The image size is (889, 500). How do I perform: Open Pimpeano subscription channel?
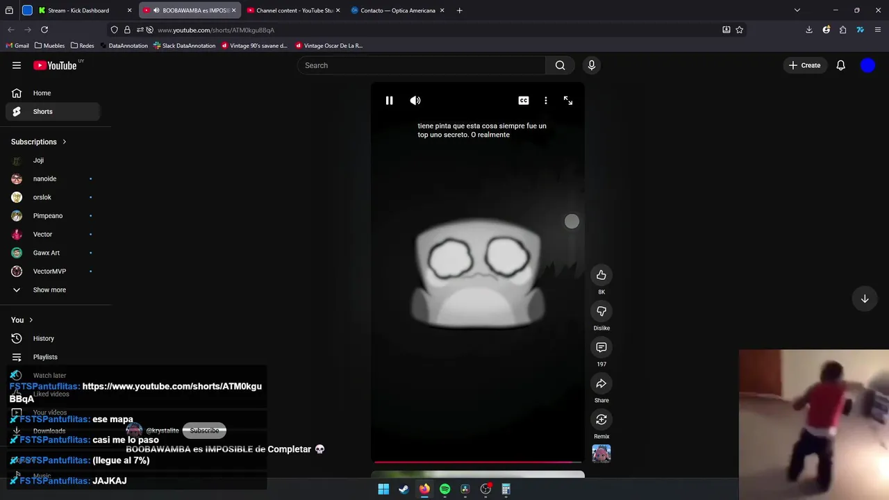click(53, 216)
